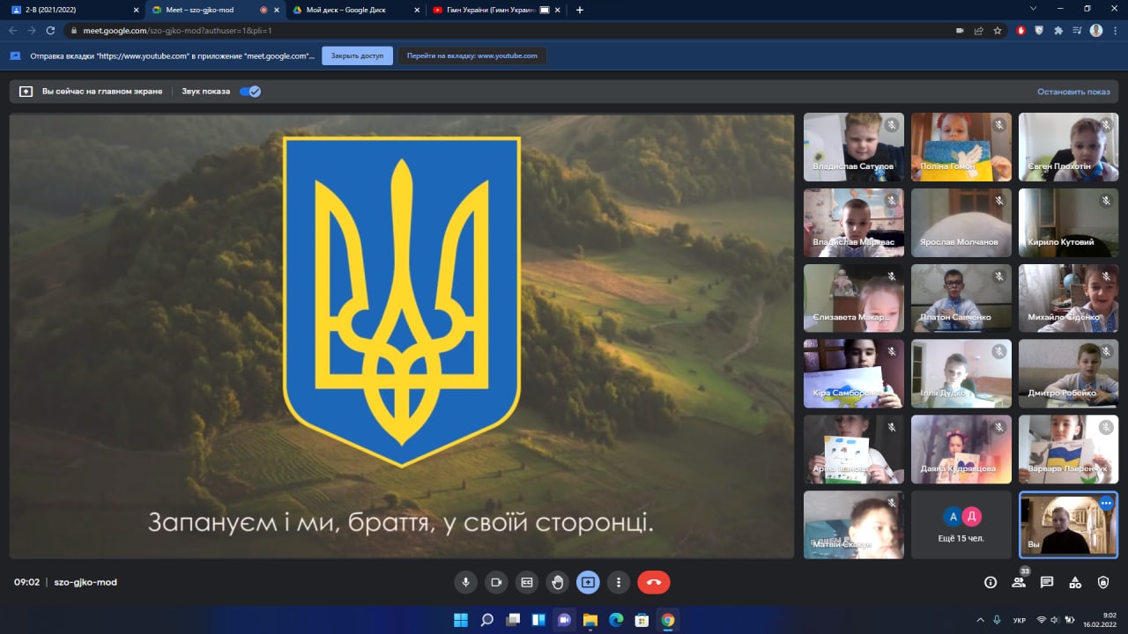Toggle the "Звук показа" switch
1128x634 pixels.
pyautogui.click(x=250, y=91)
